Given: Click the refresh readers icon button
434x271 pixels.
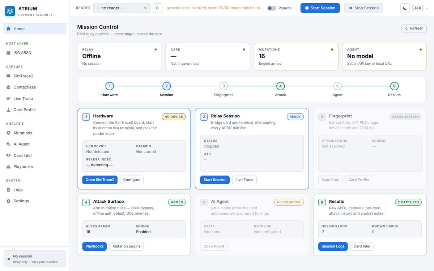Looking at the screenshot, I should point(157,8).
